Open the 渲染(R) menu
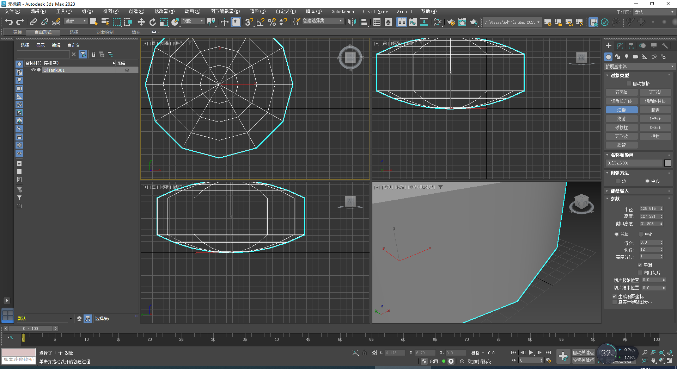The image size is (677, 369). (x=258, y=12)
